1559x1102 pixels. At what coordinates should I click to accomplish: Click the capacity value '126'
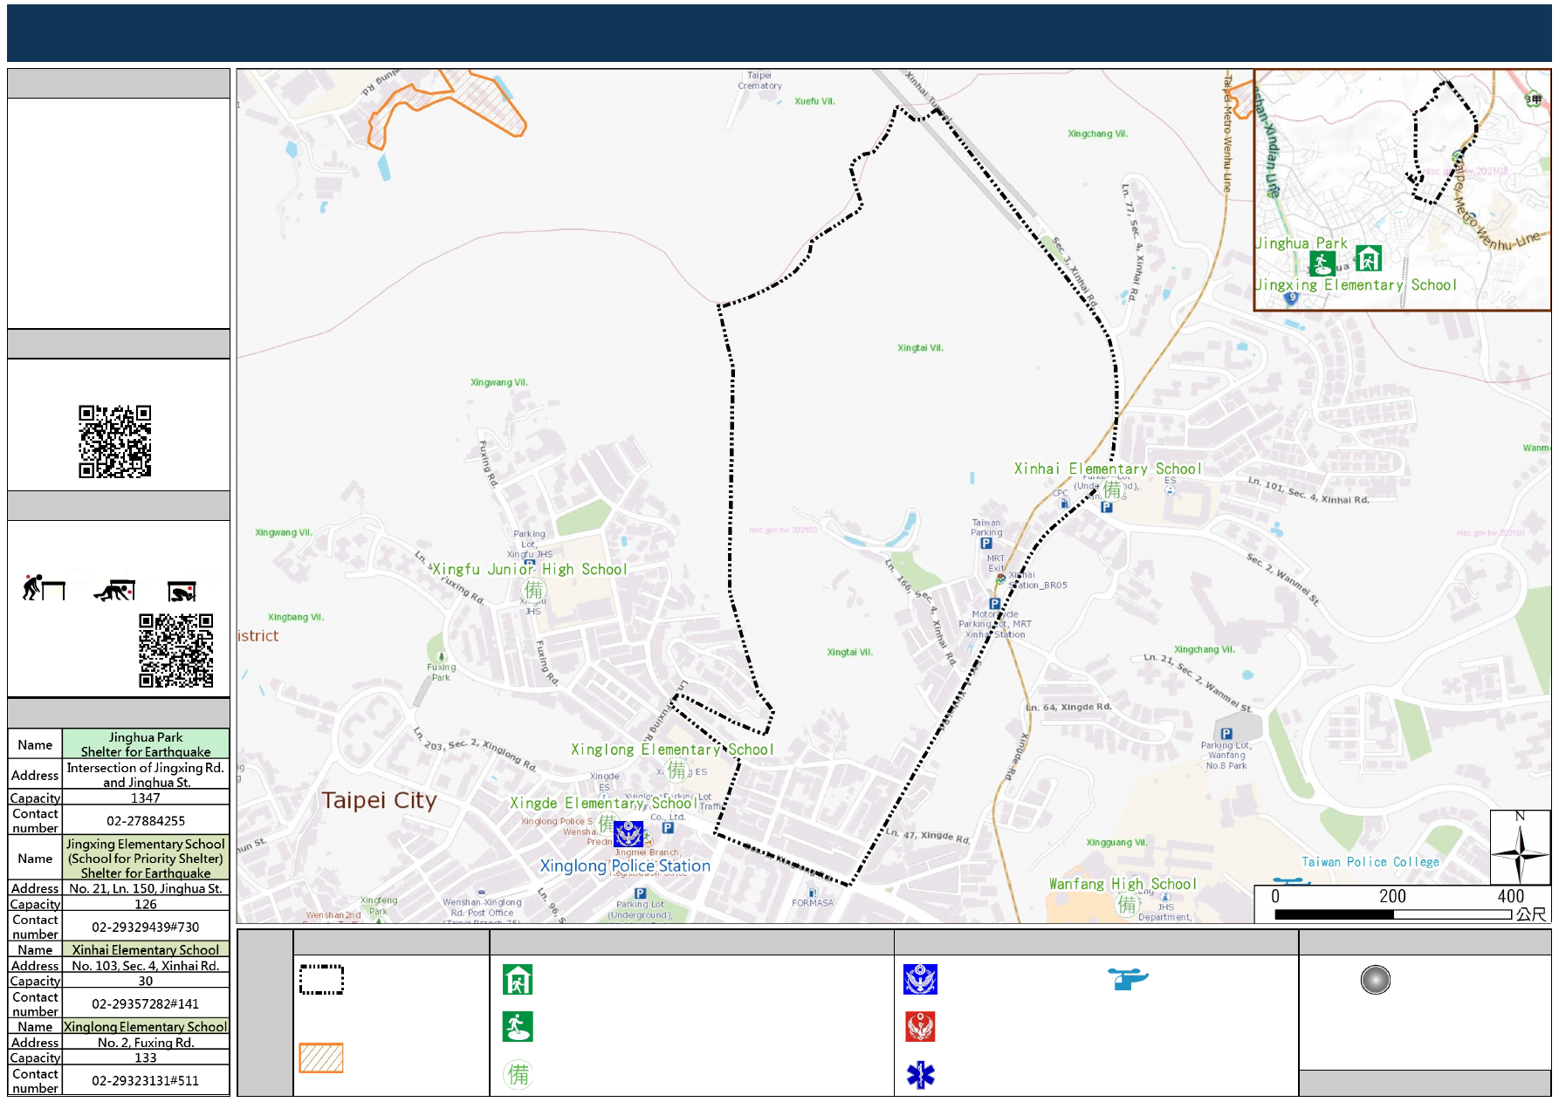point(146,905)
